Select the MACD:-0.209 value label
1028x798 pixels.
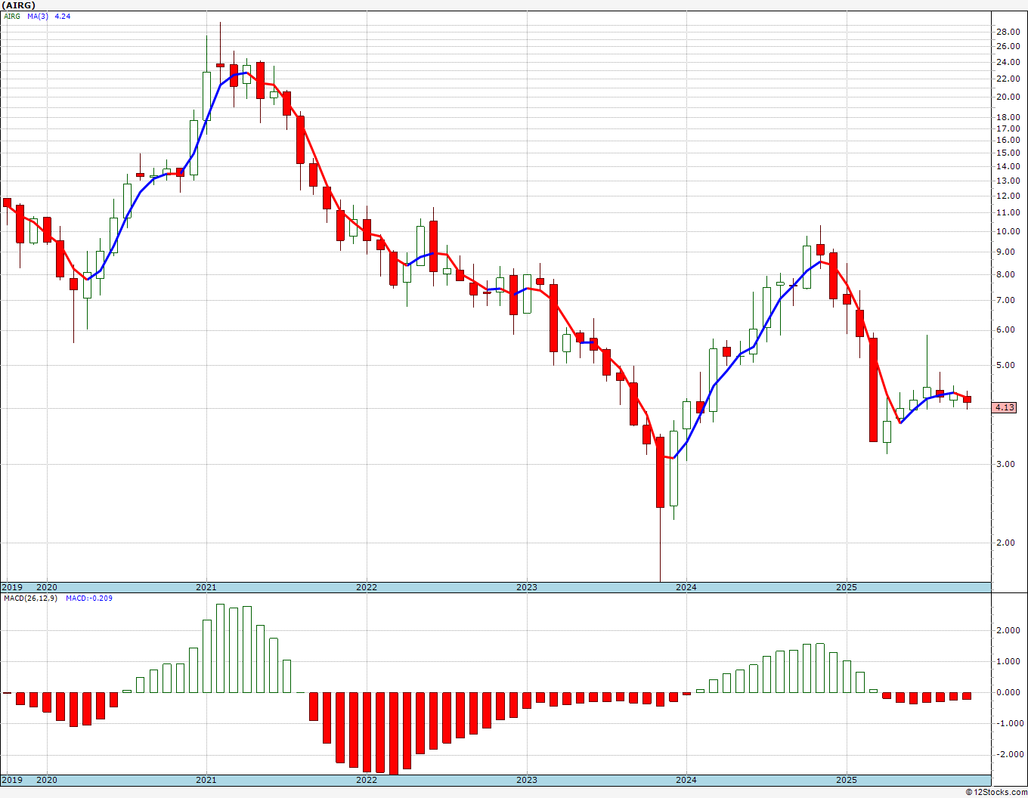(x=89, y=598)
